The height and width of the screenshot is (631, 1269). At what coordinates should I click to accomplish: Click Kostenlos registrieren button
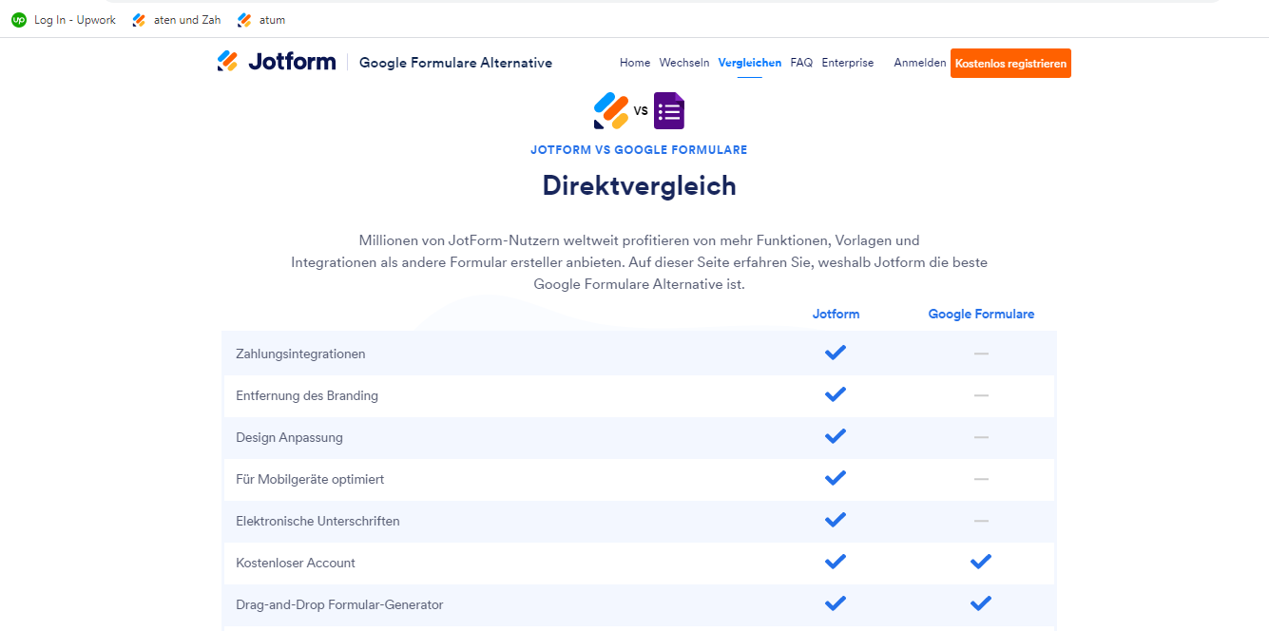(1010, 64)
